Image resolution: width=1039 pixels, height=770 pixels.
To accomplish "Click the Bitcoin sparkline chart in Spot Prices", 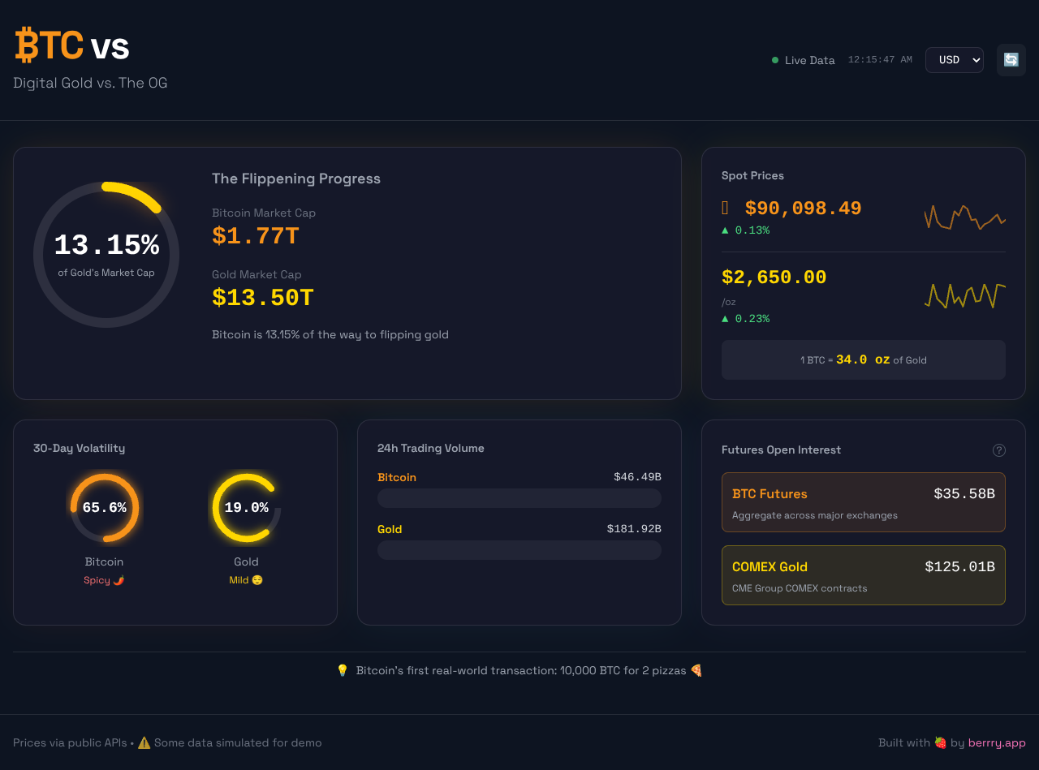I will [964, 216].
